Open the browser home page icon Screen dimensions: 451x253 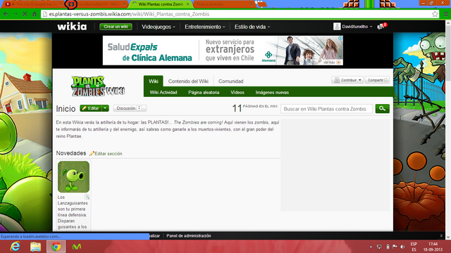click(x=35, y=14)
